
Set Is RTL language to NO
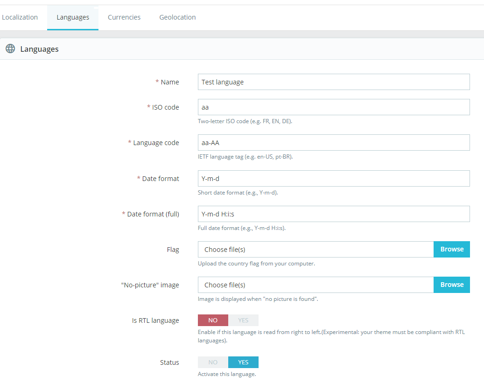tap(213, 320)
